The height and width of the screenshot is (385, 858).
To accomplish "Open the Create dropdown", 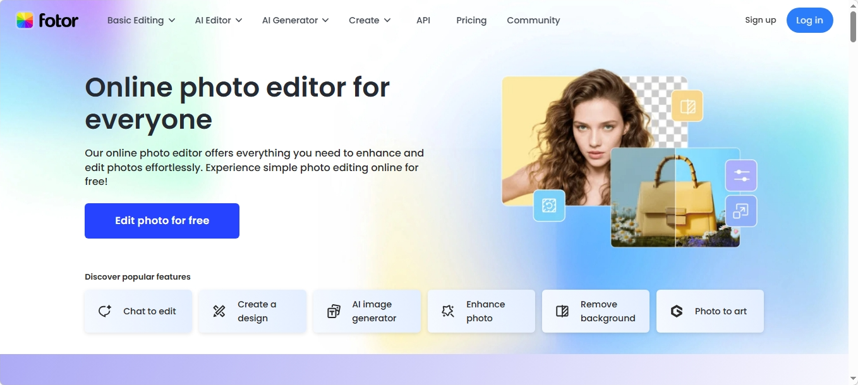I will click(370, 20).
